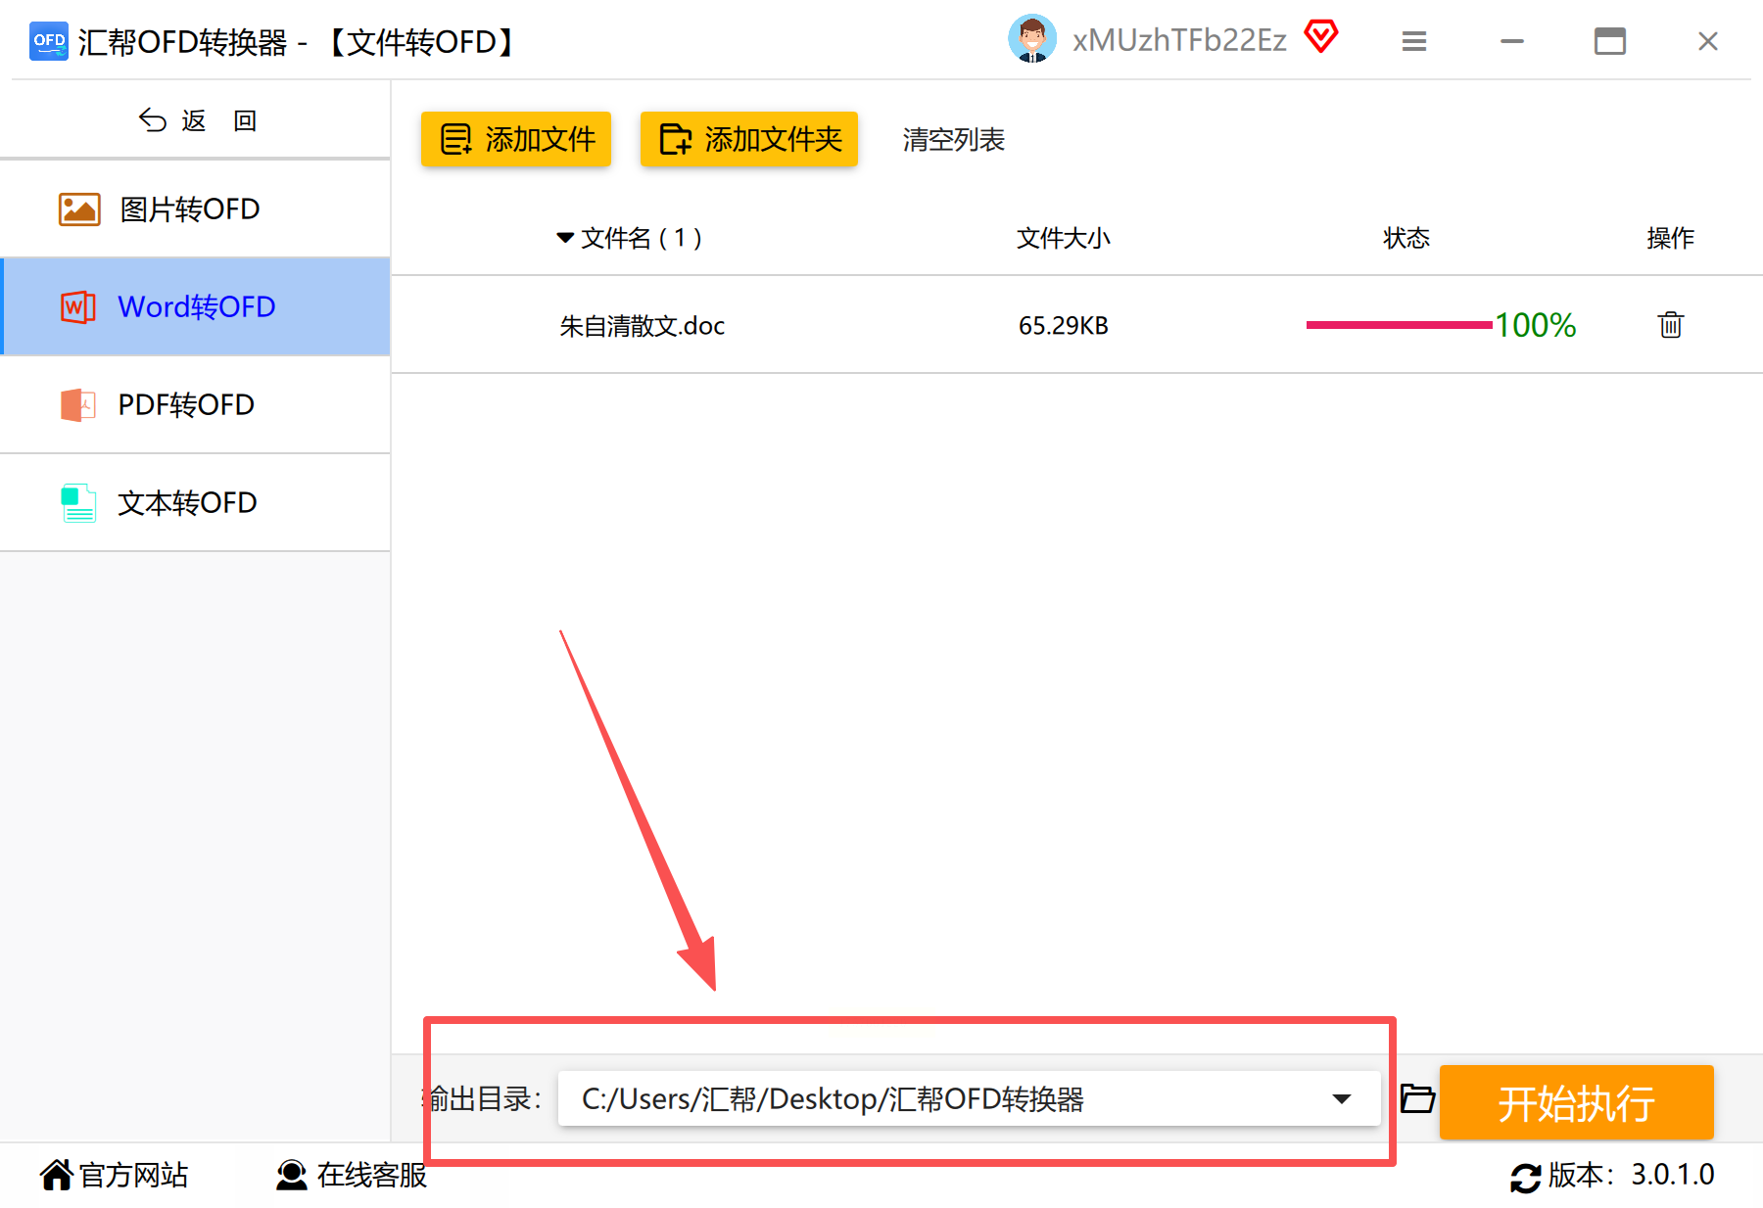Click the OFD app logo

coord(48,41)
